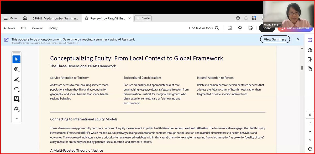Screen dimensions: 315x154
Task: Open the AI Assistant side panel icon
Action: (x=310, y=40)
